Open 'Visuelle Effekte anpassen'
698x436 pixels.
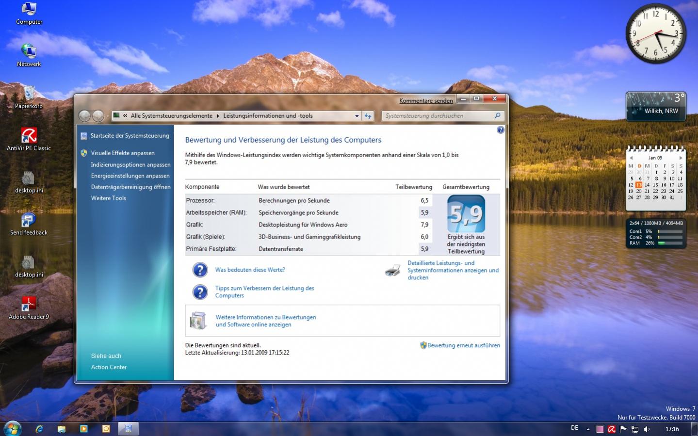[123, 153]
